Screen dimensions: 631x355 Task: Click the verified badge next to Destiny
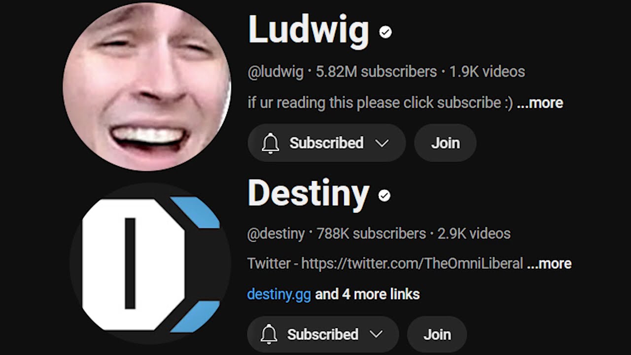tap(384, 196)
